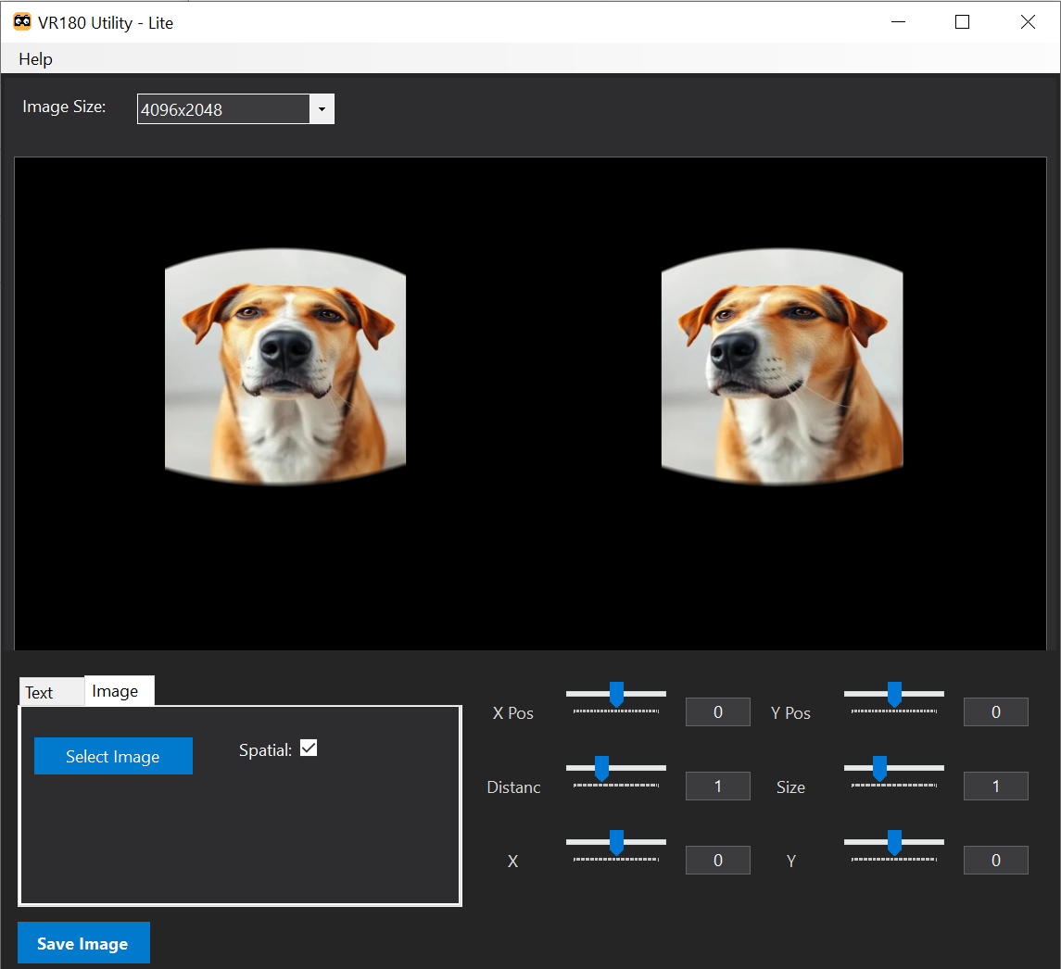The width and height of the screenshot is (1061, 969).
Task: Click the Y Pos slider handle
Action: pyautogui.click(x=894, y=695)
